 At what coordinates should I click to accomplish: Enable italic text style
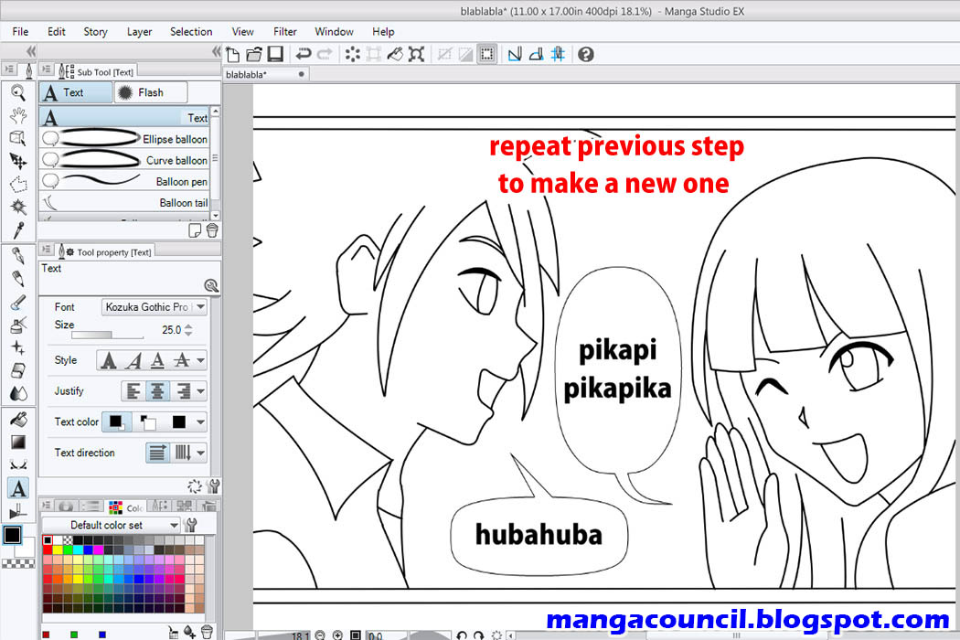coord(134,359)
